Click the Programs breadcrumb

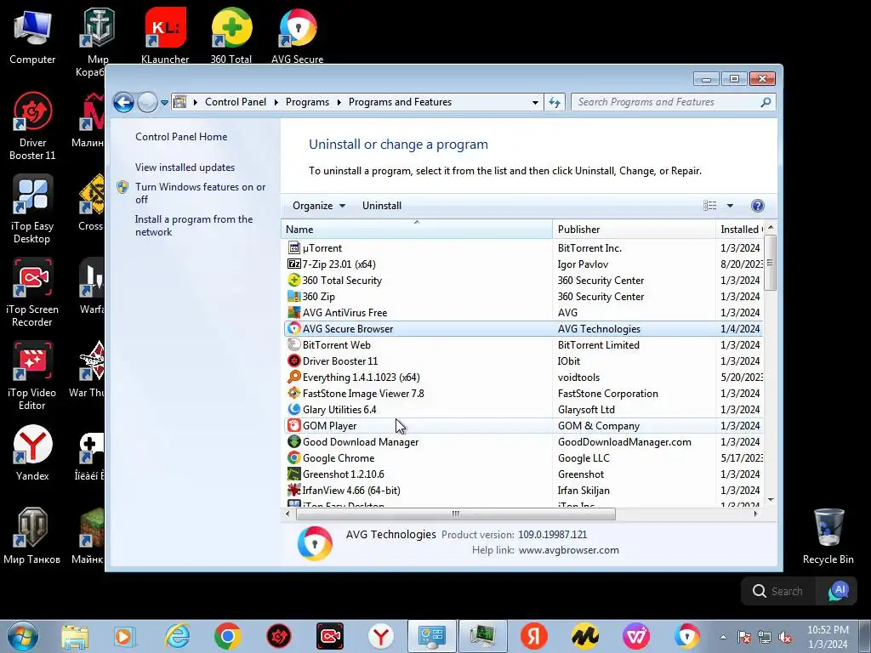click(x=307, y=102)
